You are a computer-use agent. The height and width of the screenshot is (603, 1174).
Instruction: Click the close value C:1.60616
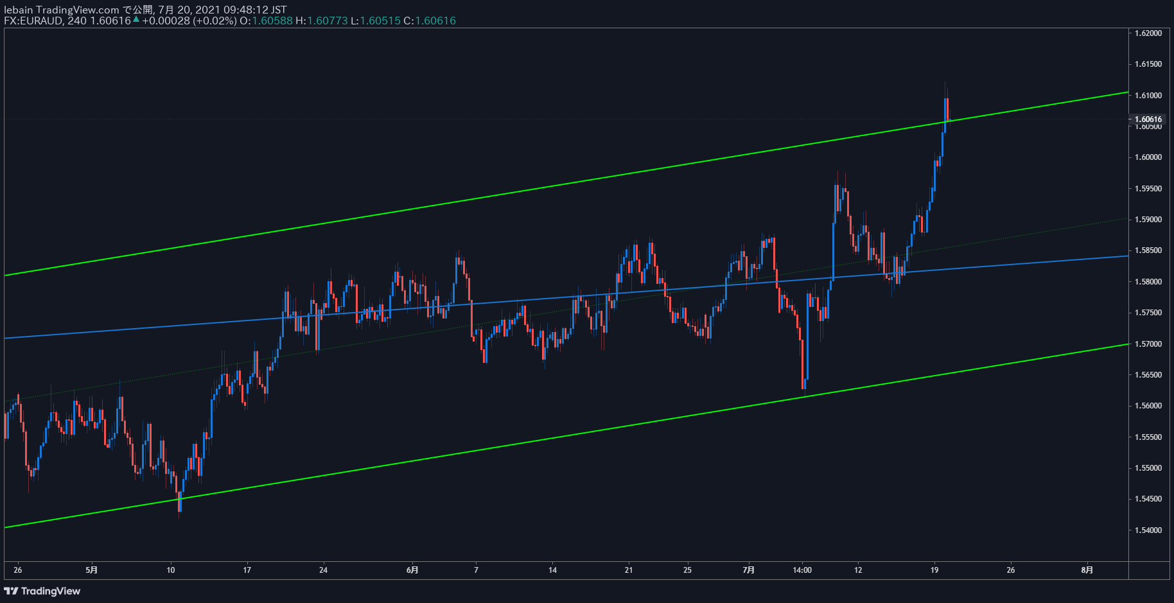430,21
